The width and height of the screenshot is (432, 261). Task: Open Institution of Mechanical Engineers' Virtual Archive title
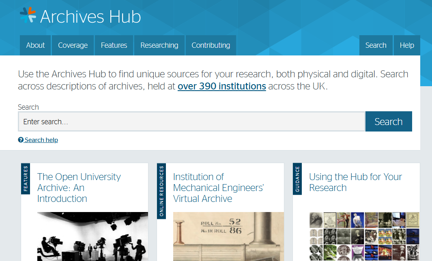[x=218, y=188]
